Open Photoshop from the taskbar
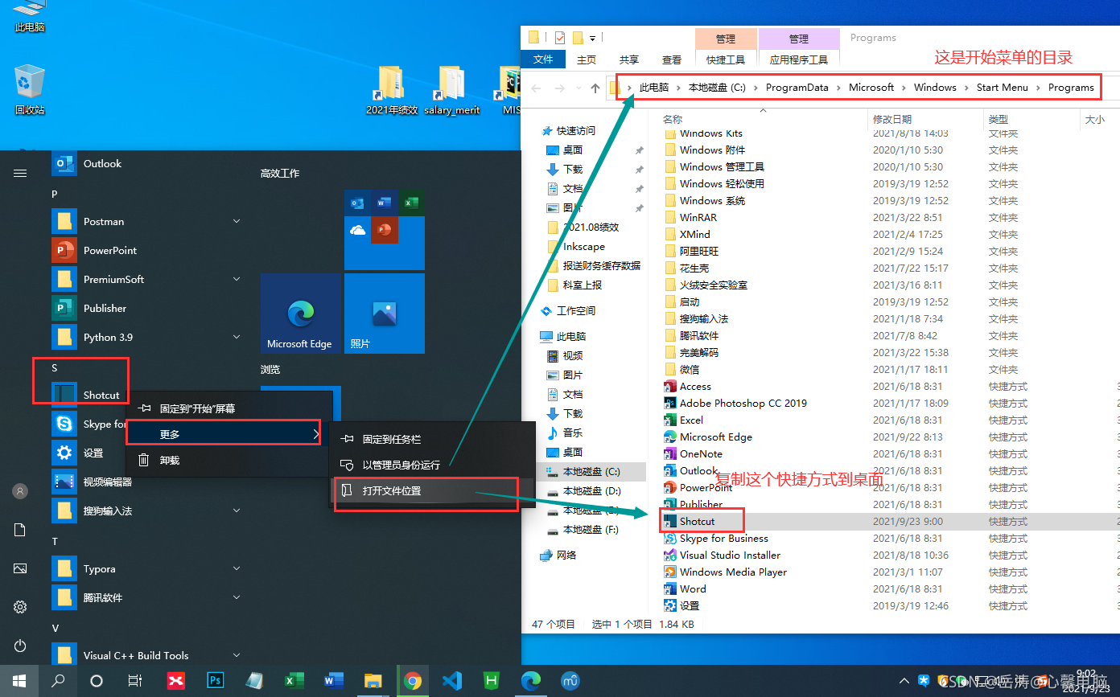The height and width of the screenshot is (697, 1120). pos(215,681)
